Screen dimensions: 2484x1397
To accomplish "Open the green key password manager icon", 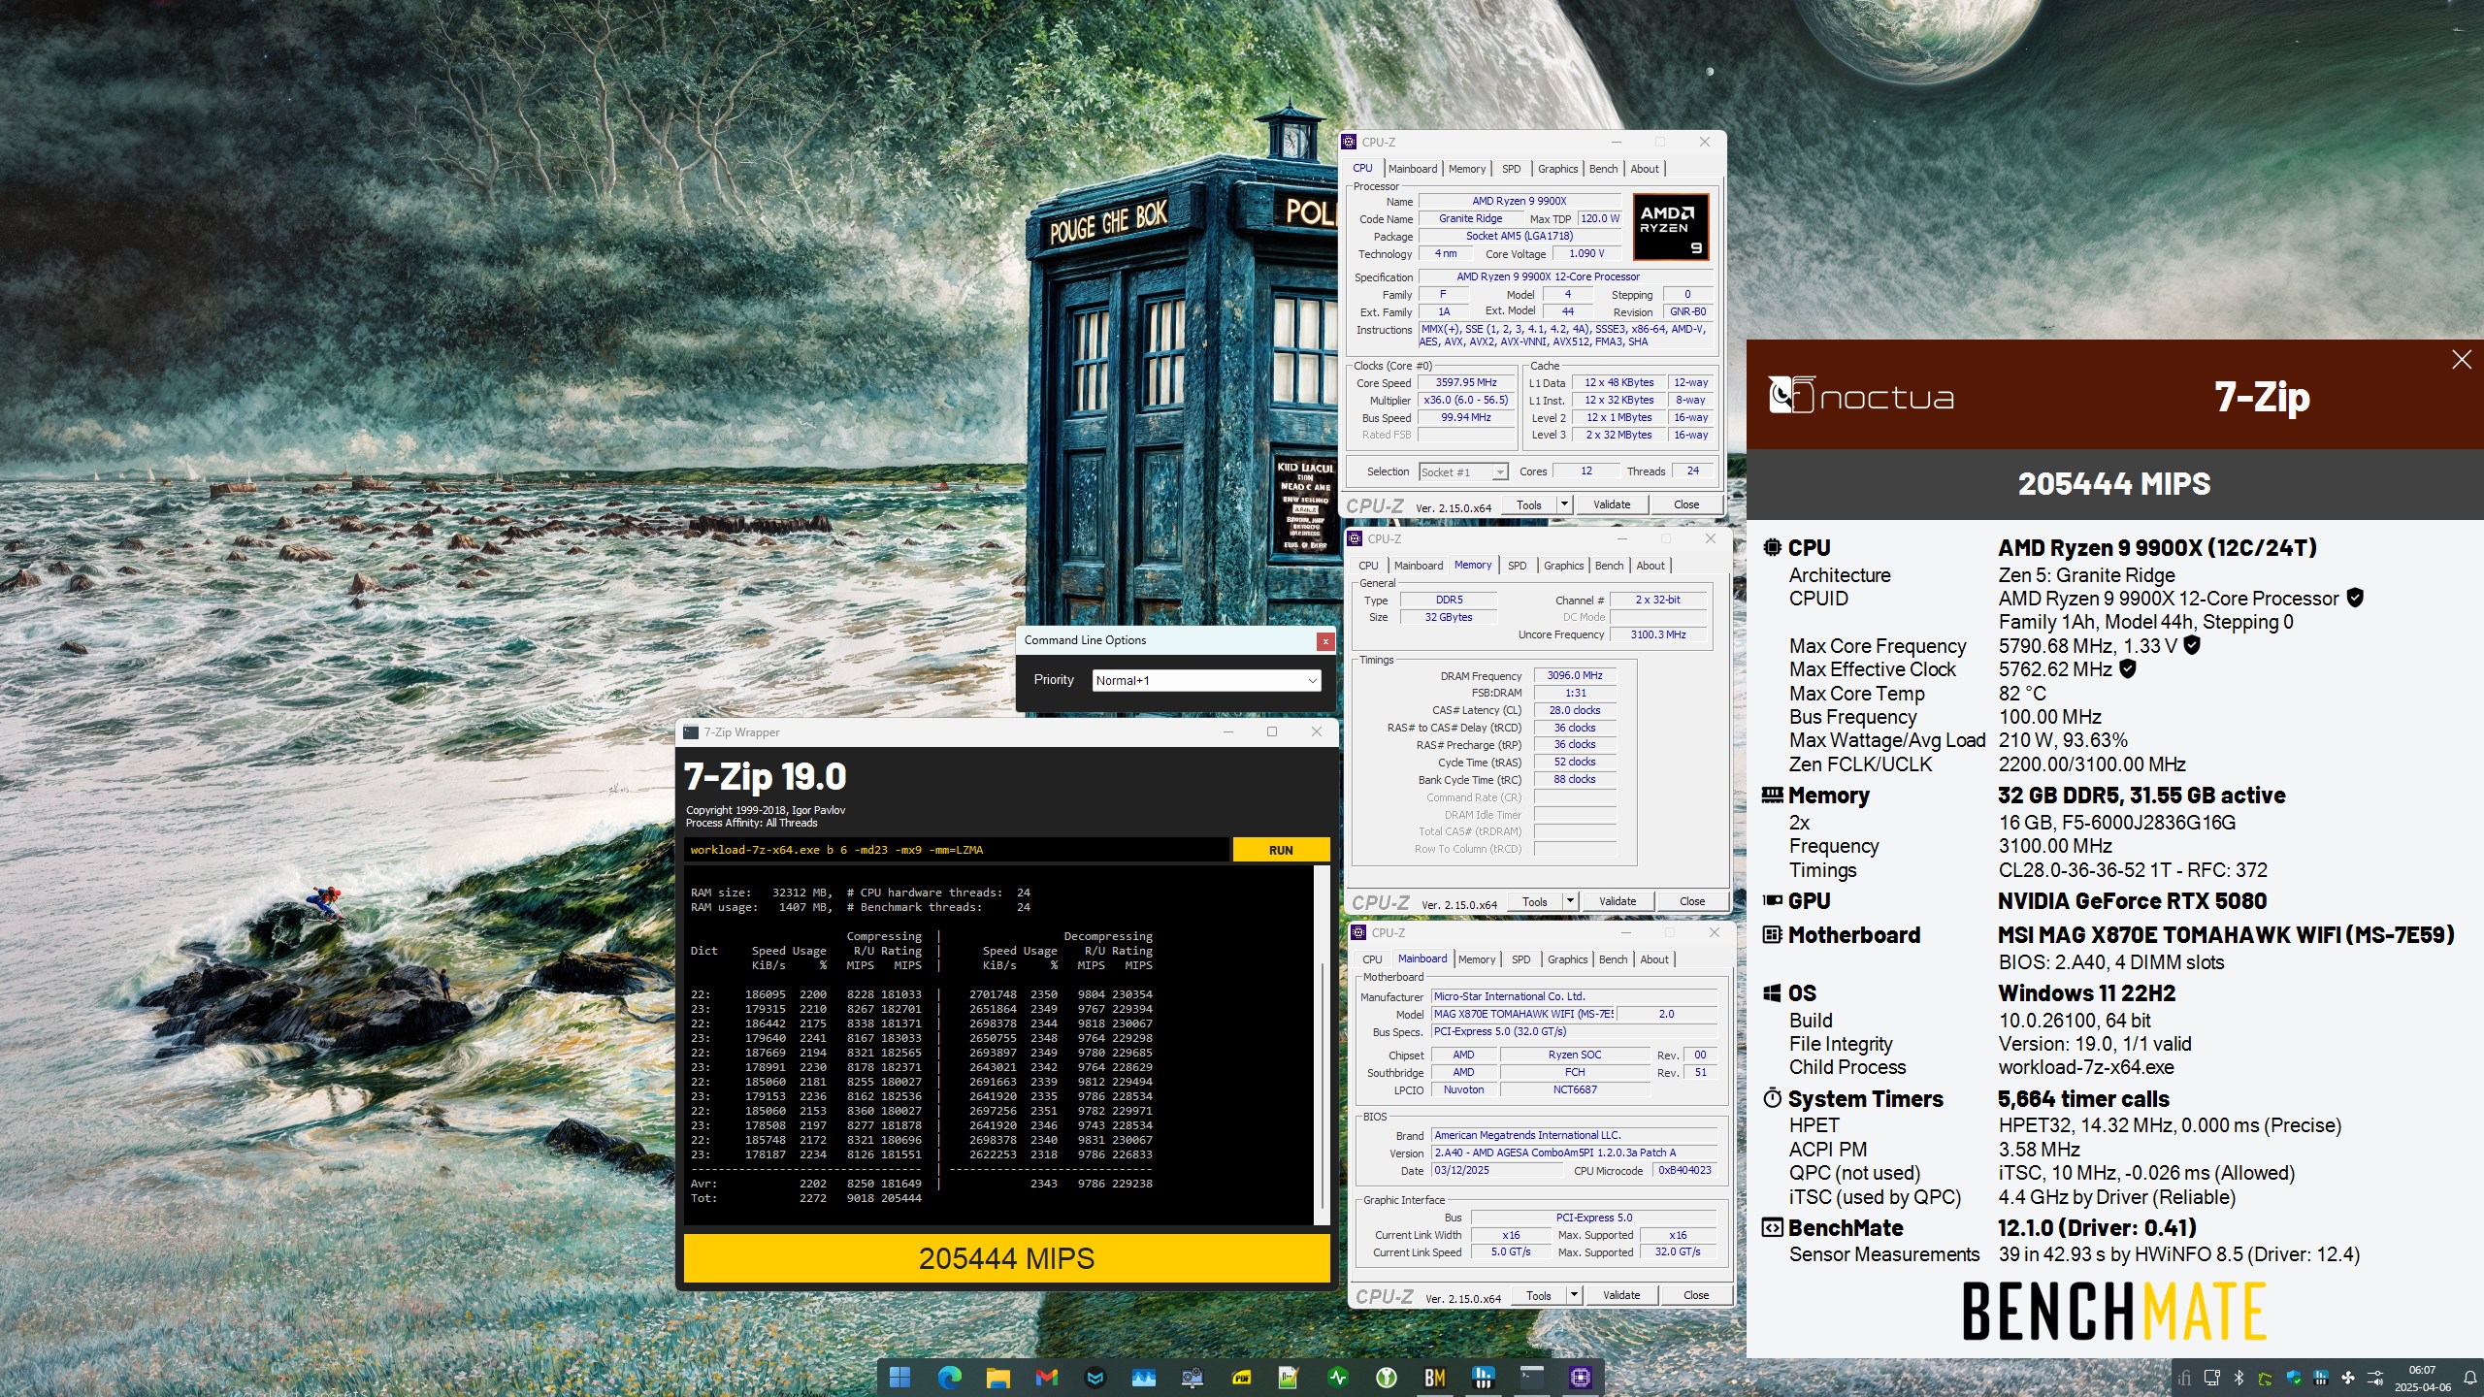I will (1386, 1377).
